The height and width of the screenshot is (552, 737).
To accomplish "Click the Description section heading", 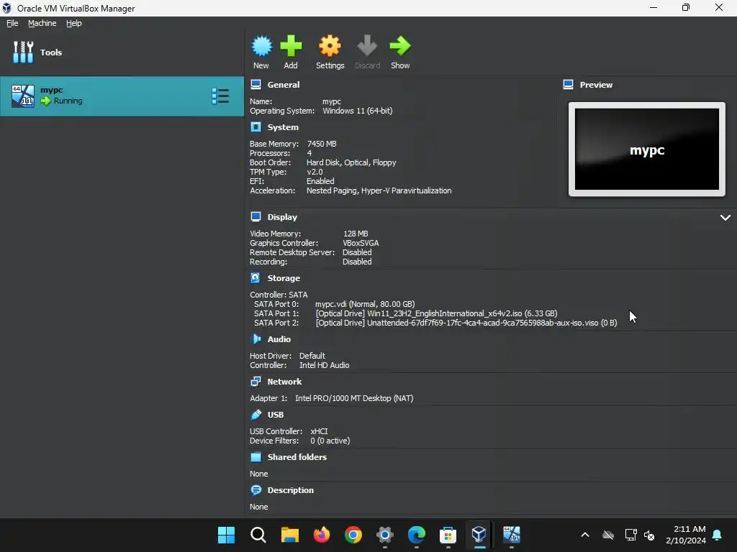I will point(291,490).
